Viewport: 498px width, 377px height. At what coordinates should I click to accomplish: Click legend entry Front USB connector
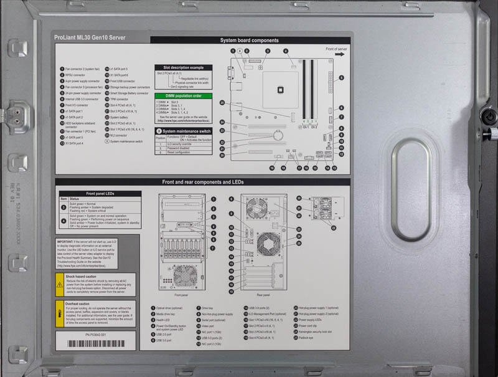tap(120, 81)
